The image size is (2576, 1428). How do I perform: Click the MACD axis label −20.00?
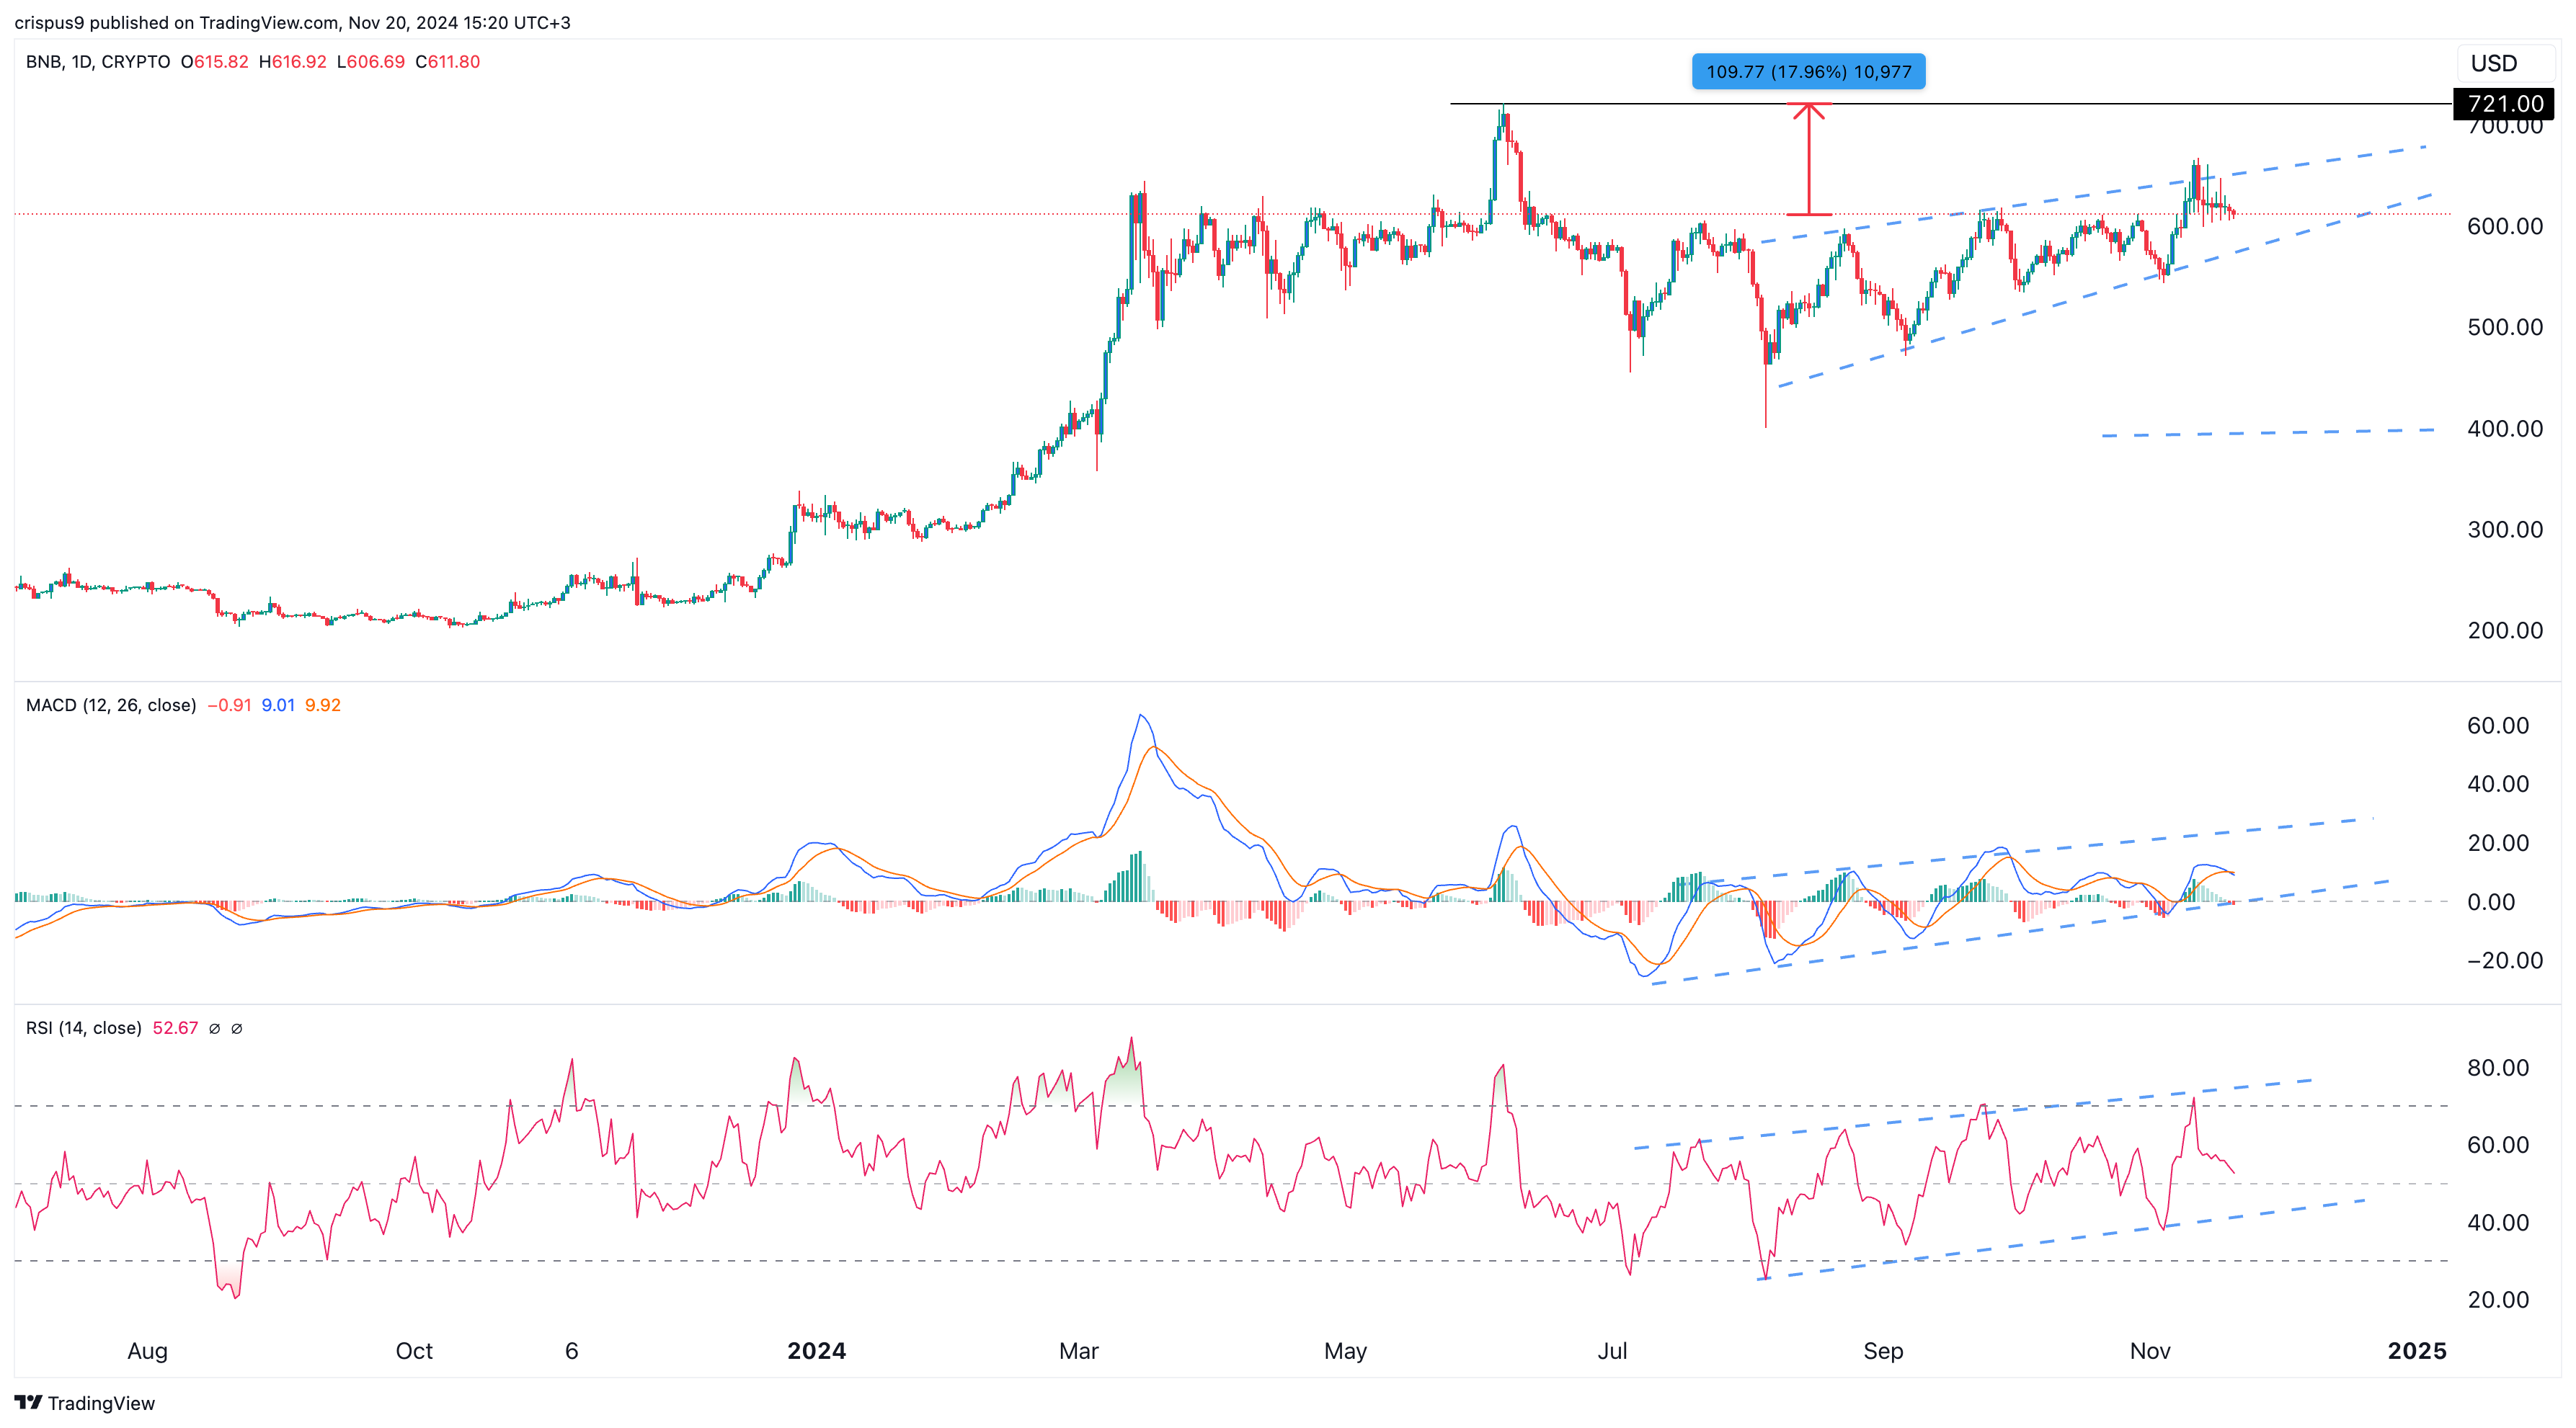2497,960
